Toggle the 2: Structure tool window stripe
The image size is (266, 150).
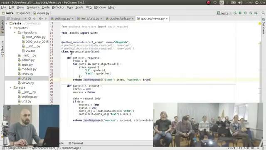coord(2,48)
